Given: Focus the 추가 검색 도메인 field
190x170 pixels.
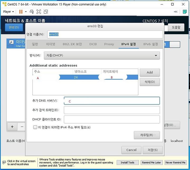Looking at the screenshot, I should [112, 110].
